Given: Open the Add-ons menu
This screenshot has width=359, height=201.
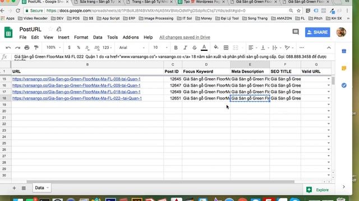Looking at the screenshot, I should coord(131,37).
